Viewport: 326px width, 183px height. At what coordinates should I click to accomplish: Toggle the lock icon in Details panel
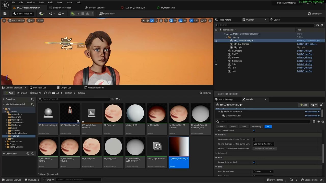tap(321, 105)
